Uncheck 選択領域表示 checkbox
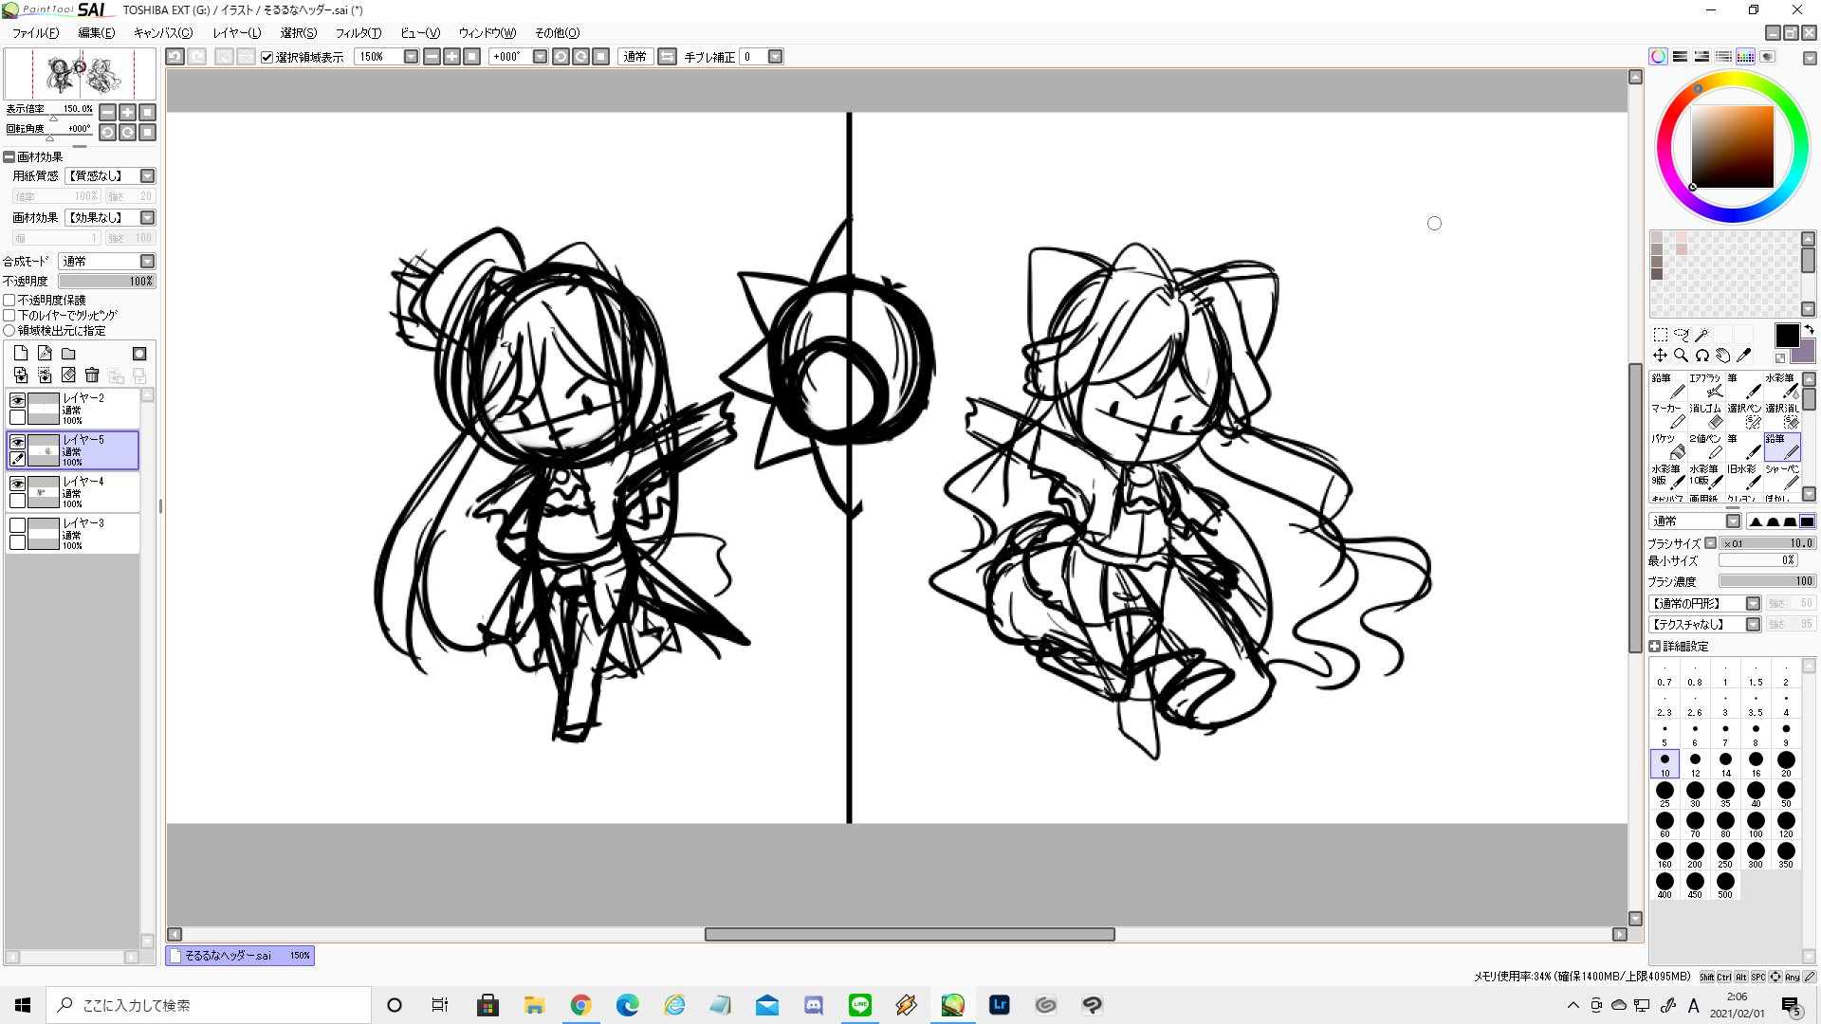 click(x=267, y=57)
